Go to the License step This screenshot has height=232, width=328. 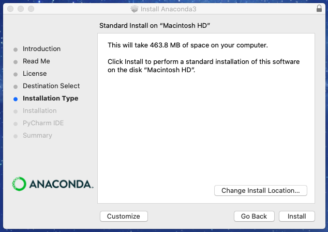click(35, 74)
